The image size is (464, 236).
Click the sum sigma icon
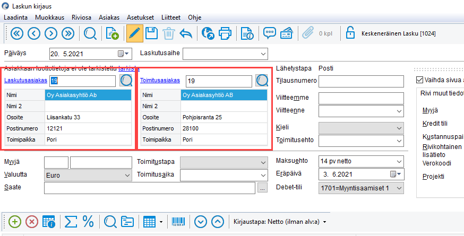(71, 222)
